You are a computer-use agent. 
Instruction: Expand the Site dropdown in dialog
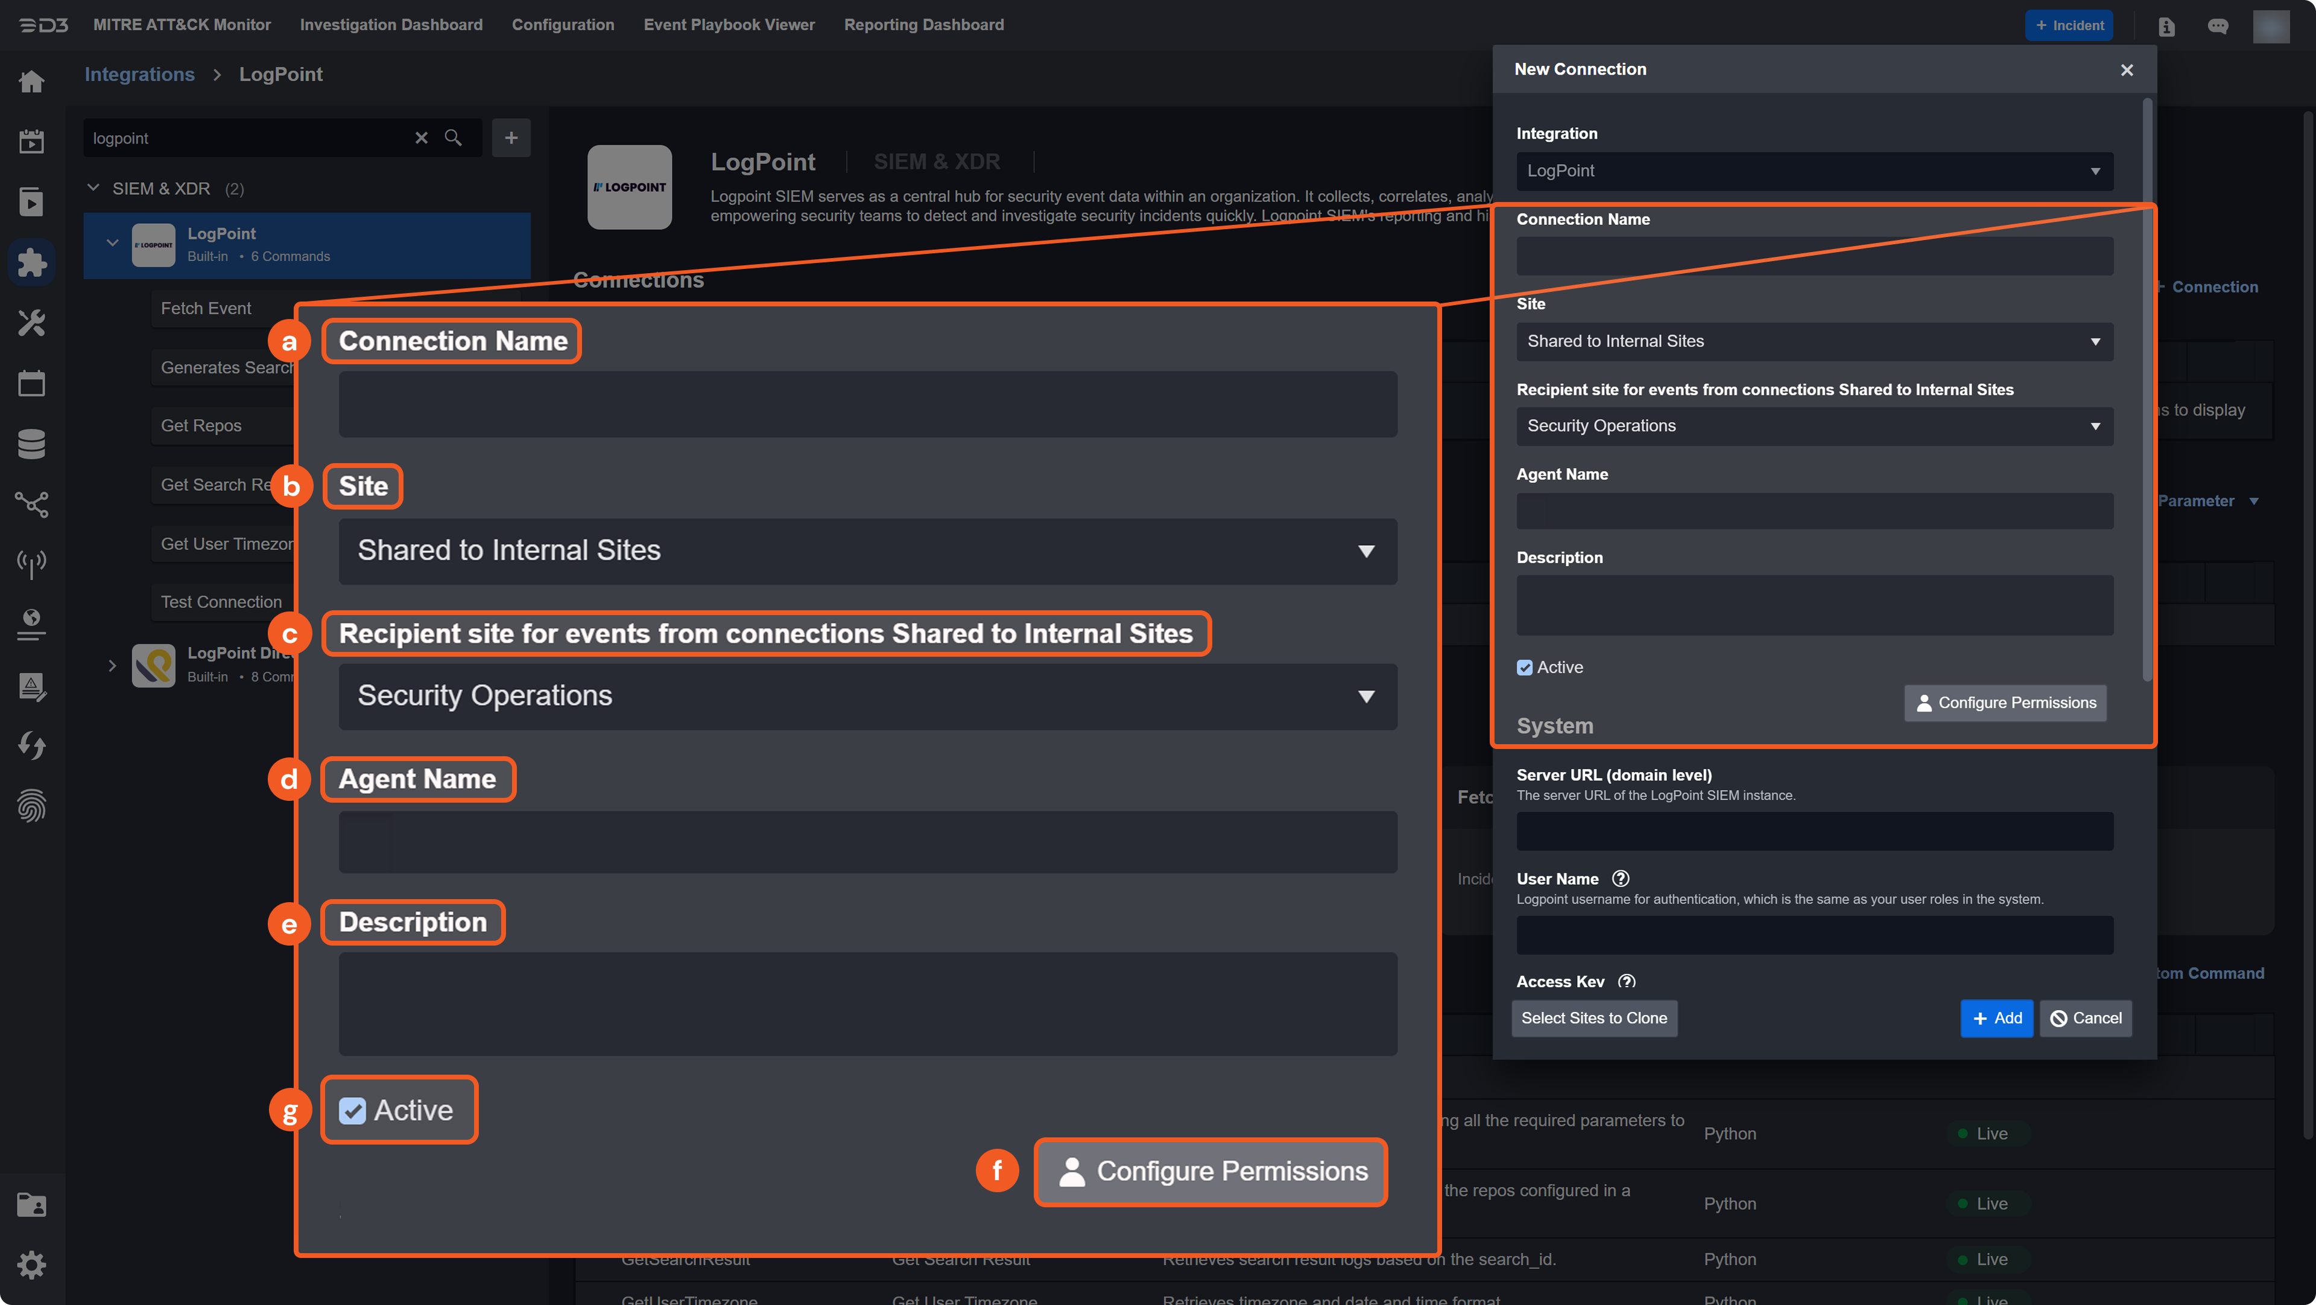tap(1814, 341)
